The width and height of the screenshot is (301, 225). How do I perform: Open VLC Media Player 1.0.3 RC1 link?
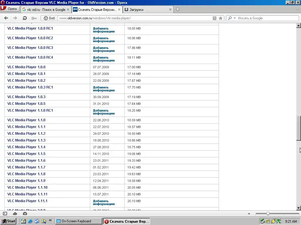pos(30,87)
